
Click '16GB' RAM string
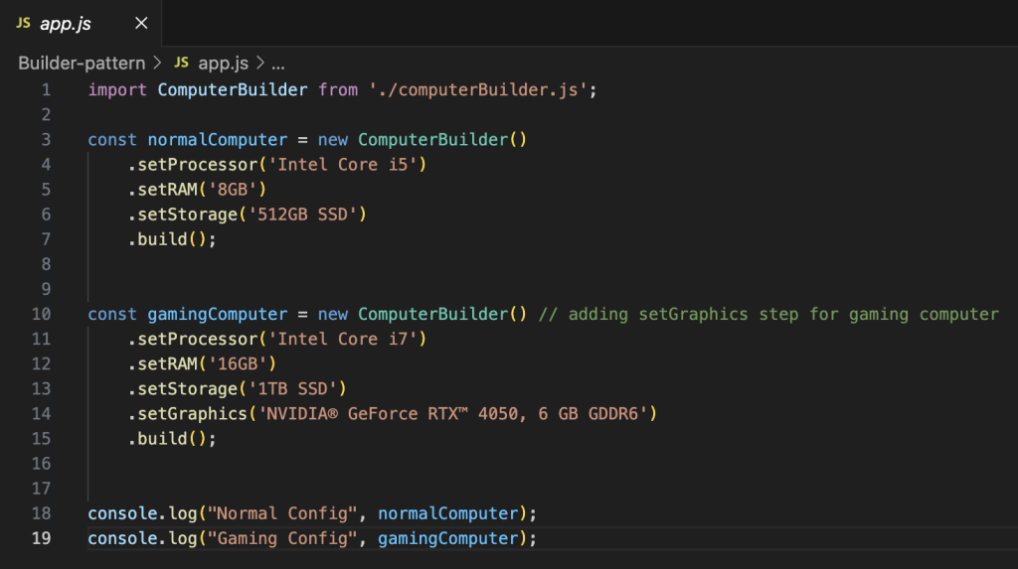[238, 363]
